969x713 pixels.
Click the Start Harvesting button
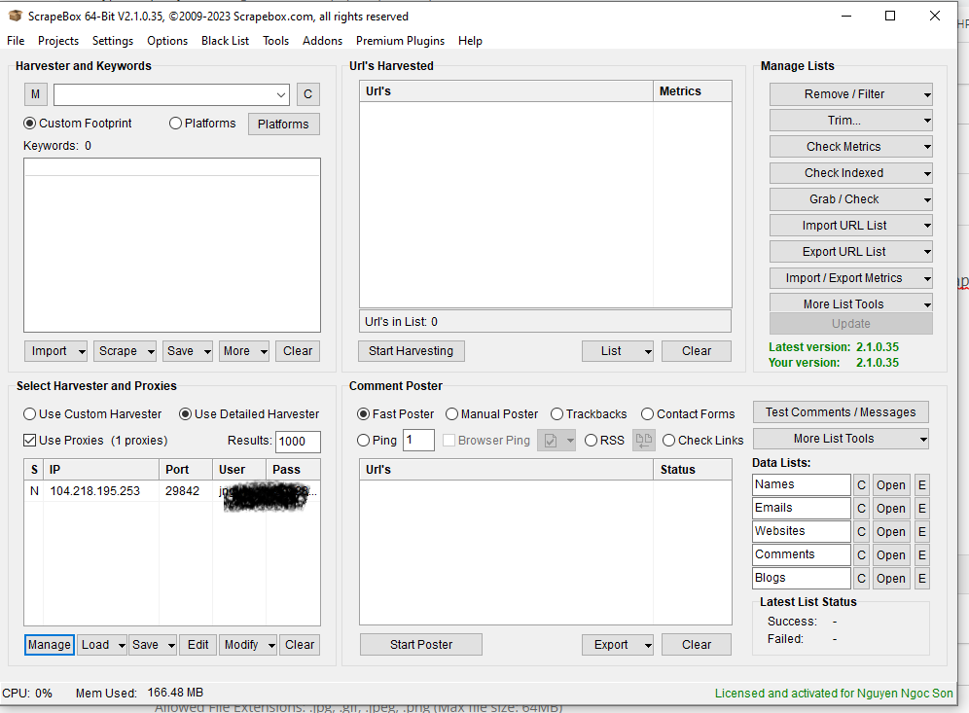coord(411,351)
